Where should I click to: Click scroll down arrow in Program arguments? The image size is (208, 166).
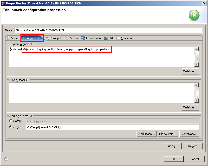click(x=197, y=65)
